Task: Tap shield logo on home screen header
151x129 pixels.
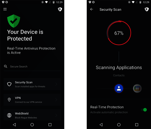Action: pyautogui.click(x=60, y=9)
